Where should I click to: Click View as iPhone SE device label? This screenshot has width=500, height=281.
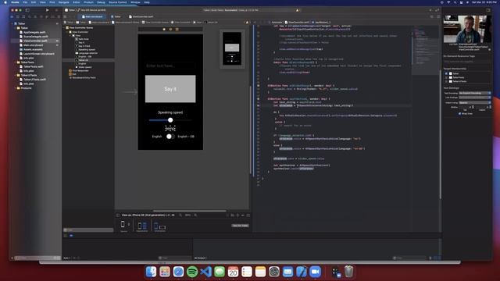point(148,215)
